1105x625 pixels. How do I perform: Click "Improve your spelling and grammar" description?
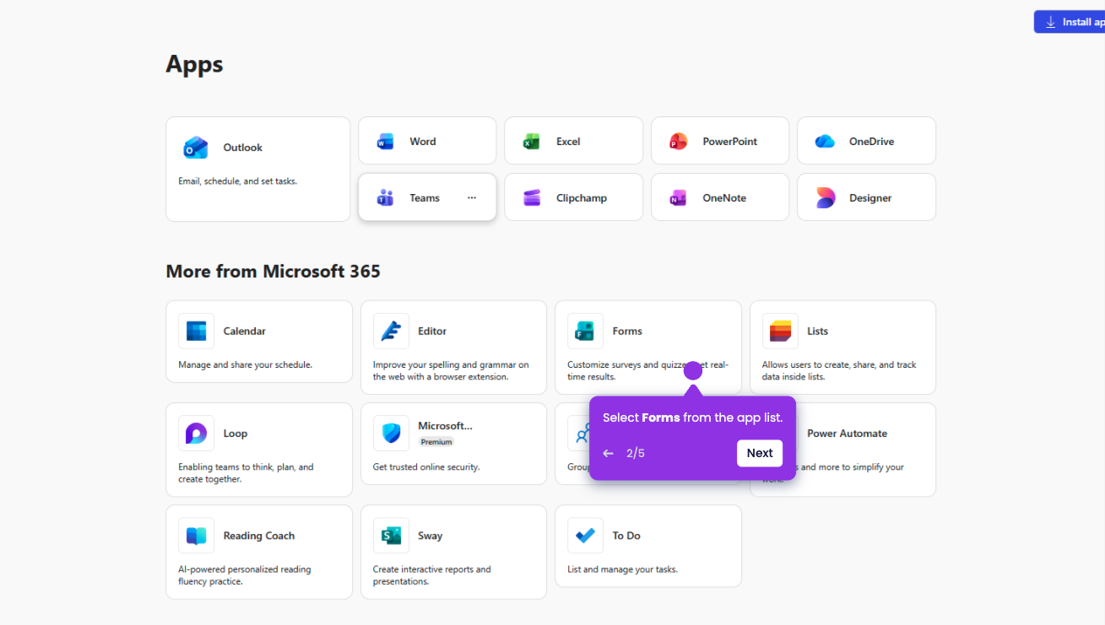[451, 371]
